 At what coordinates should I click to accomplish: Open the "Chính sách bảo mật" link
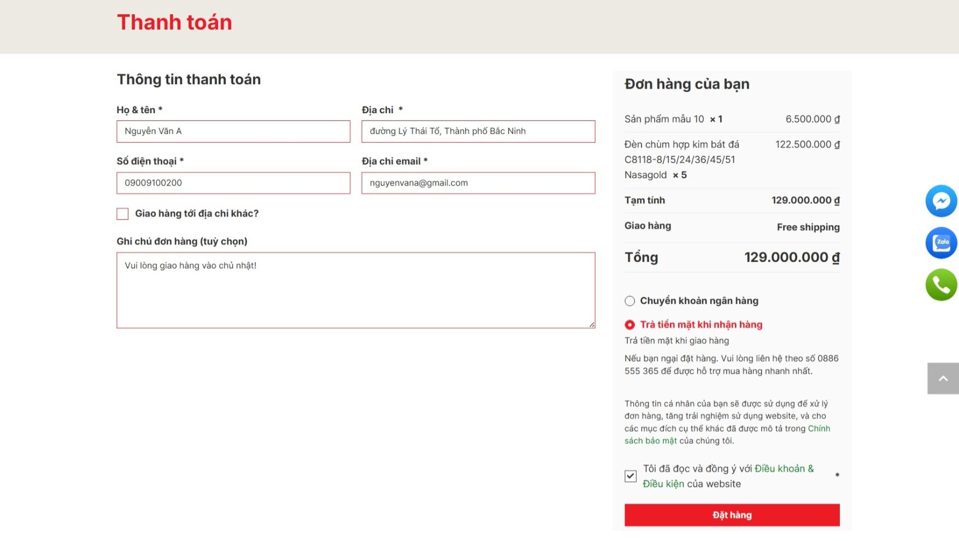tap(727, 434)
